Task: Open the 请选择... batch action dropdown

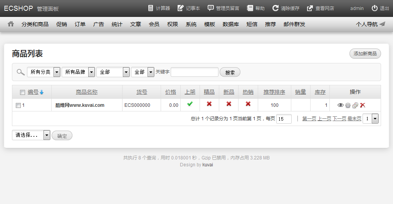Action: click(x=31, y=135)
